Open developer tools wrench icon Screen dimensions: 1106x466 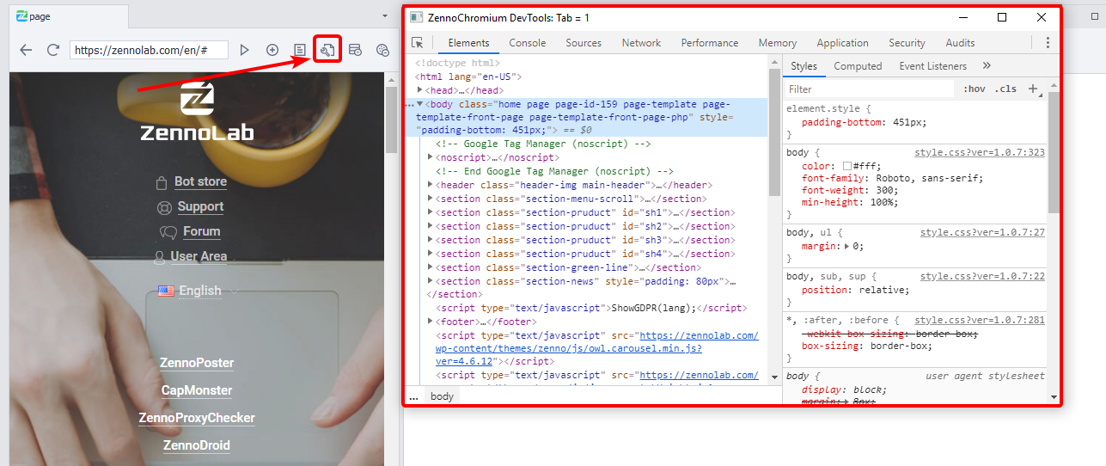tap(327, 50)
